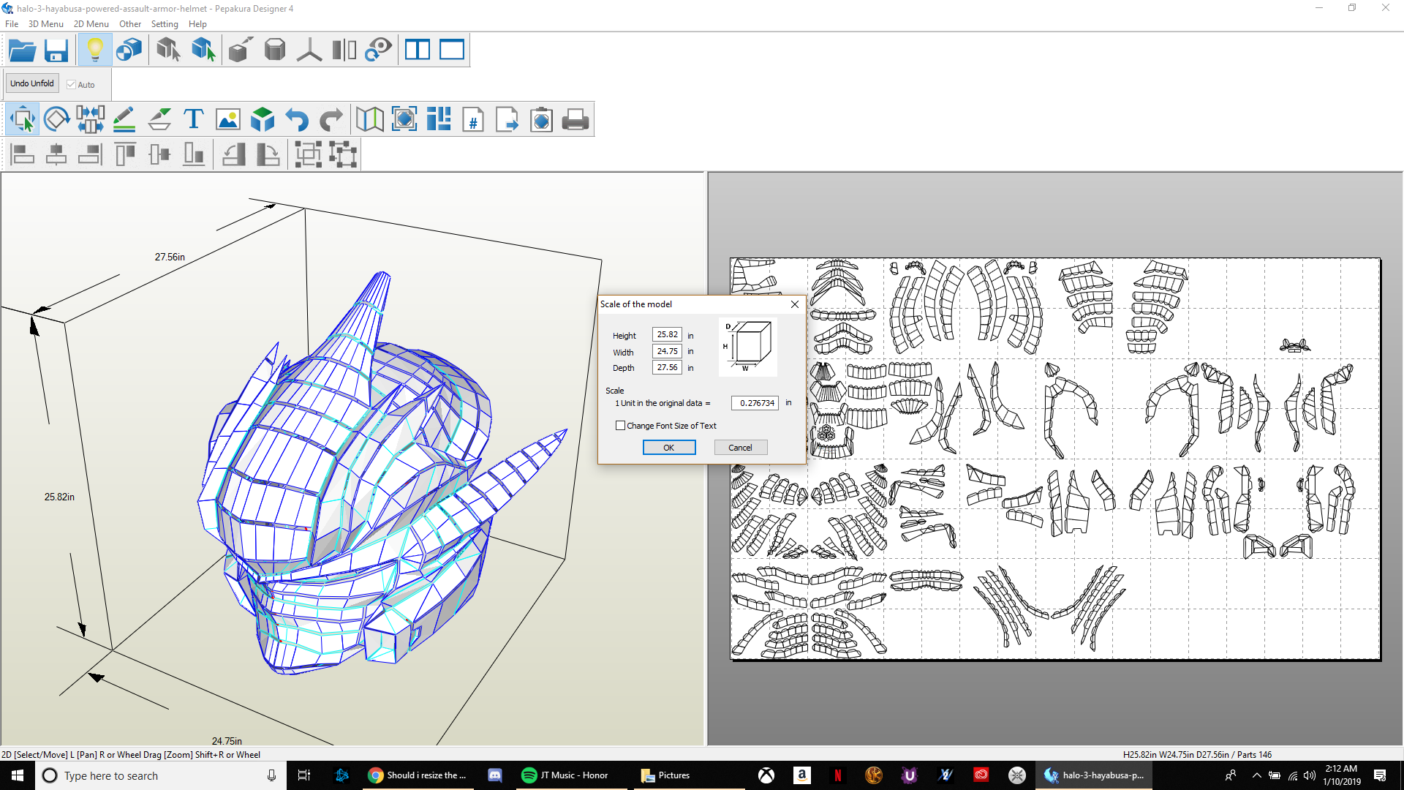This screenshot has width=1404, height=790.
Task: Click the Open file folder icon
Action: pyautogui.click(x=22, y=50)
